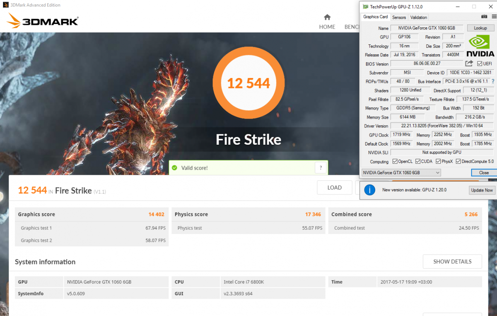Screen dimensions: 497x316
Task: Click the Driver Version field
Action: (442, 126)
